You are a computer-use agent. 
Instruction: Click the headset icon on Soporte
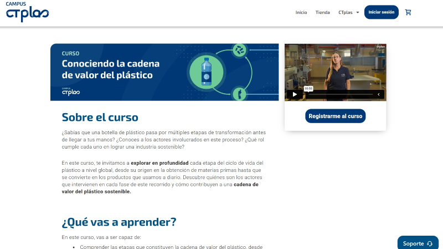click(430, 243)
